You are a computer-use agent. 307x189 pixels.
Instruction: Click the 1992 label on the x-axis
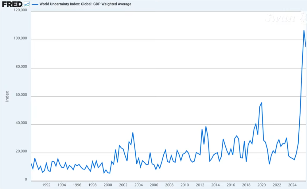46,185
